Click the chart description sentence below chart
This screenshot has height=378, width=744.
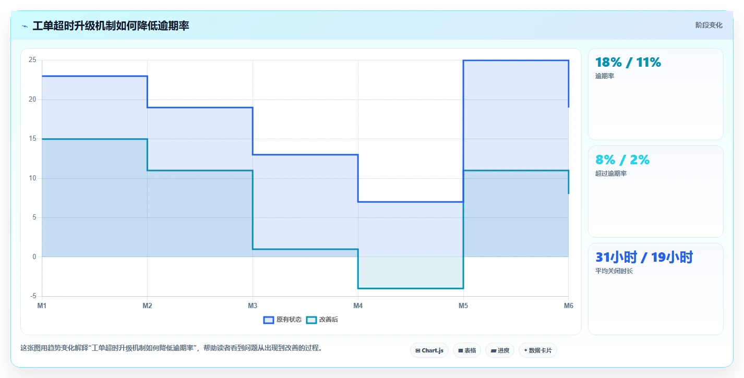pyautogui.click(x=171, y=348)
